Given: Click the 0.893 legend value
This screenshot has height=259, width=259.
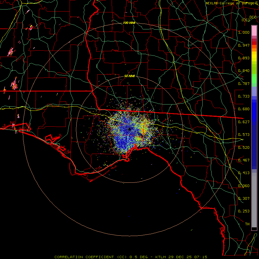Looking at the screenshot, I should point(244,58).
